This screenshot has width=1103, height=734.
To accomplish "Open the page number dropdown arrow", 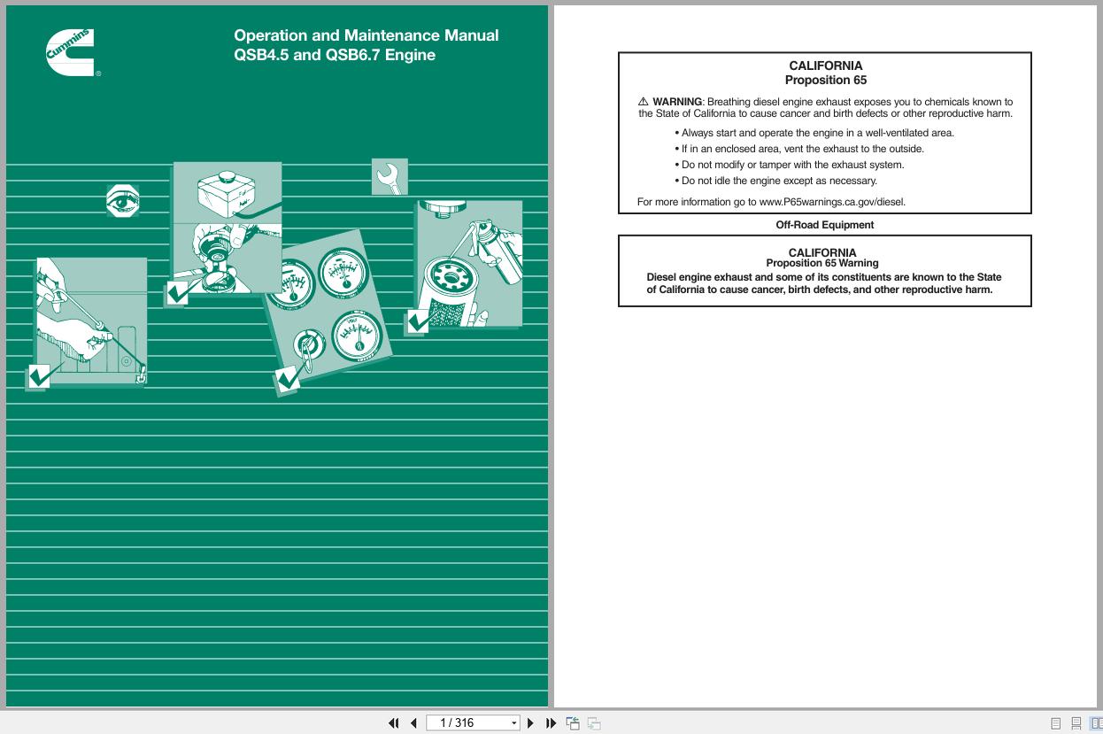I will 513,723.
